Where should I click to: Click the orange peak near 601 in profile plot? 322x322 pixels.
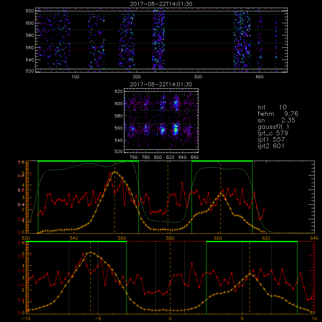coord(221,193)
